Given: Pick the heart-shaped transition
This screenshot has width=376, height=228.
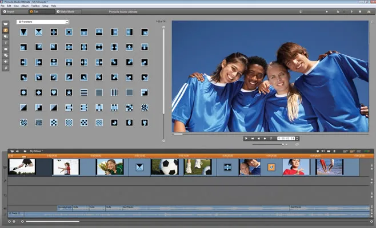Looking at the screenshot, I should click(x=54, y=92).
